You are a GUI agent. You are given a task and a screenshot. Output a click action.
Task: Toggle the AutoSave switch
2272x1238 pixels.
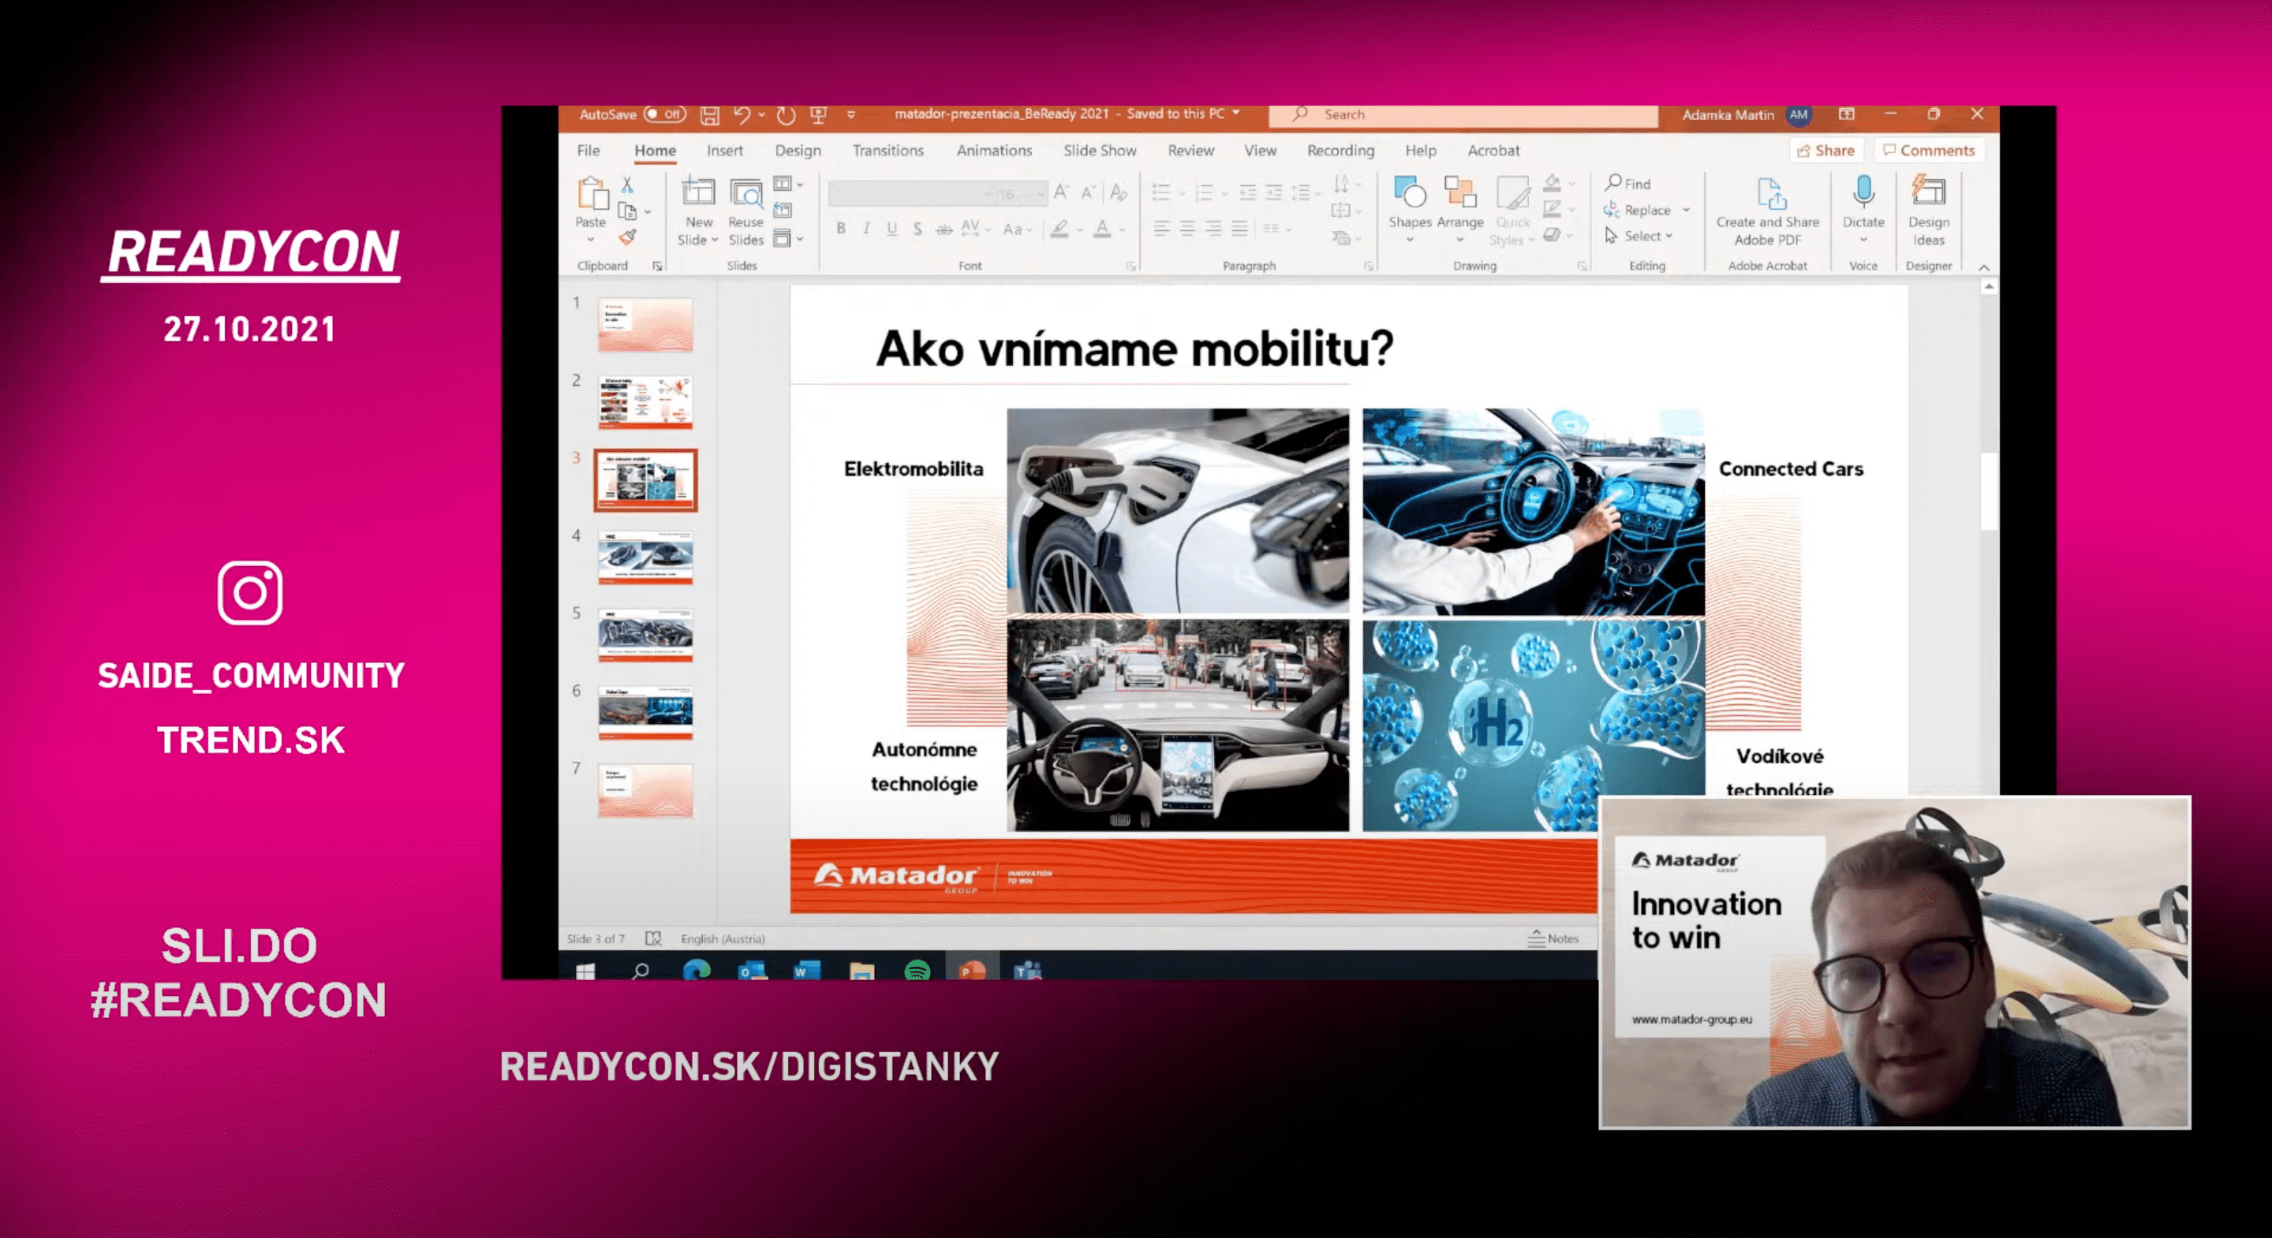(664, 114)
